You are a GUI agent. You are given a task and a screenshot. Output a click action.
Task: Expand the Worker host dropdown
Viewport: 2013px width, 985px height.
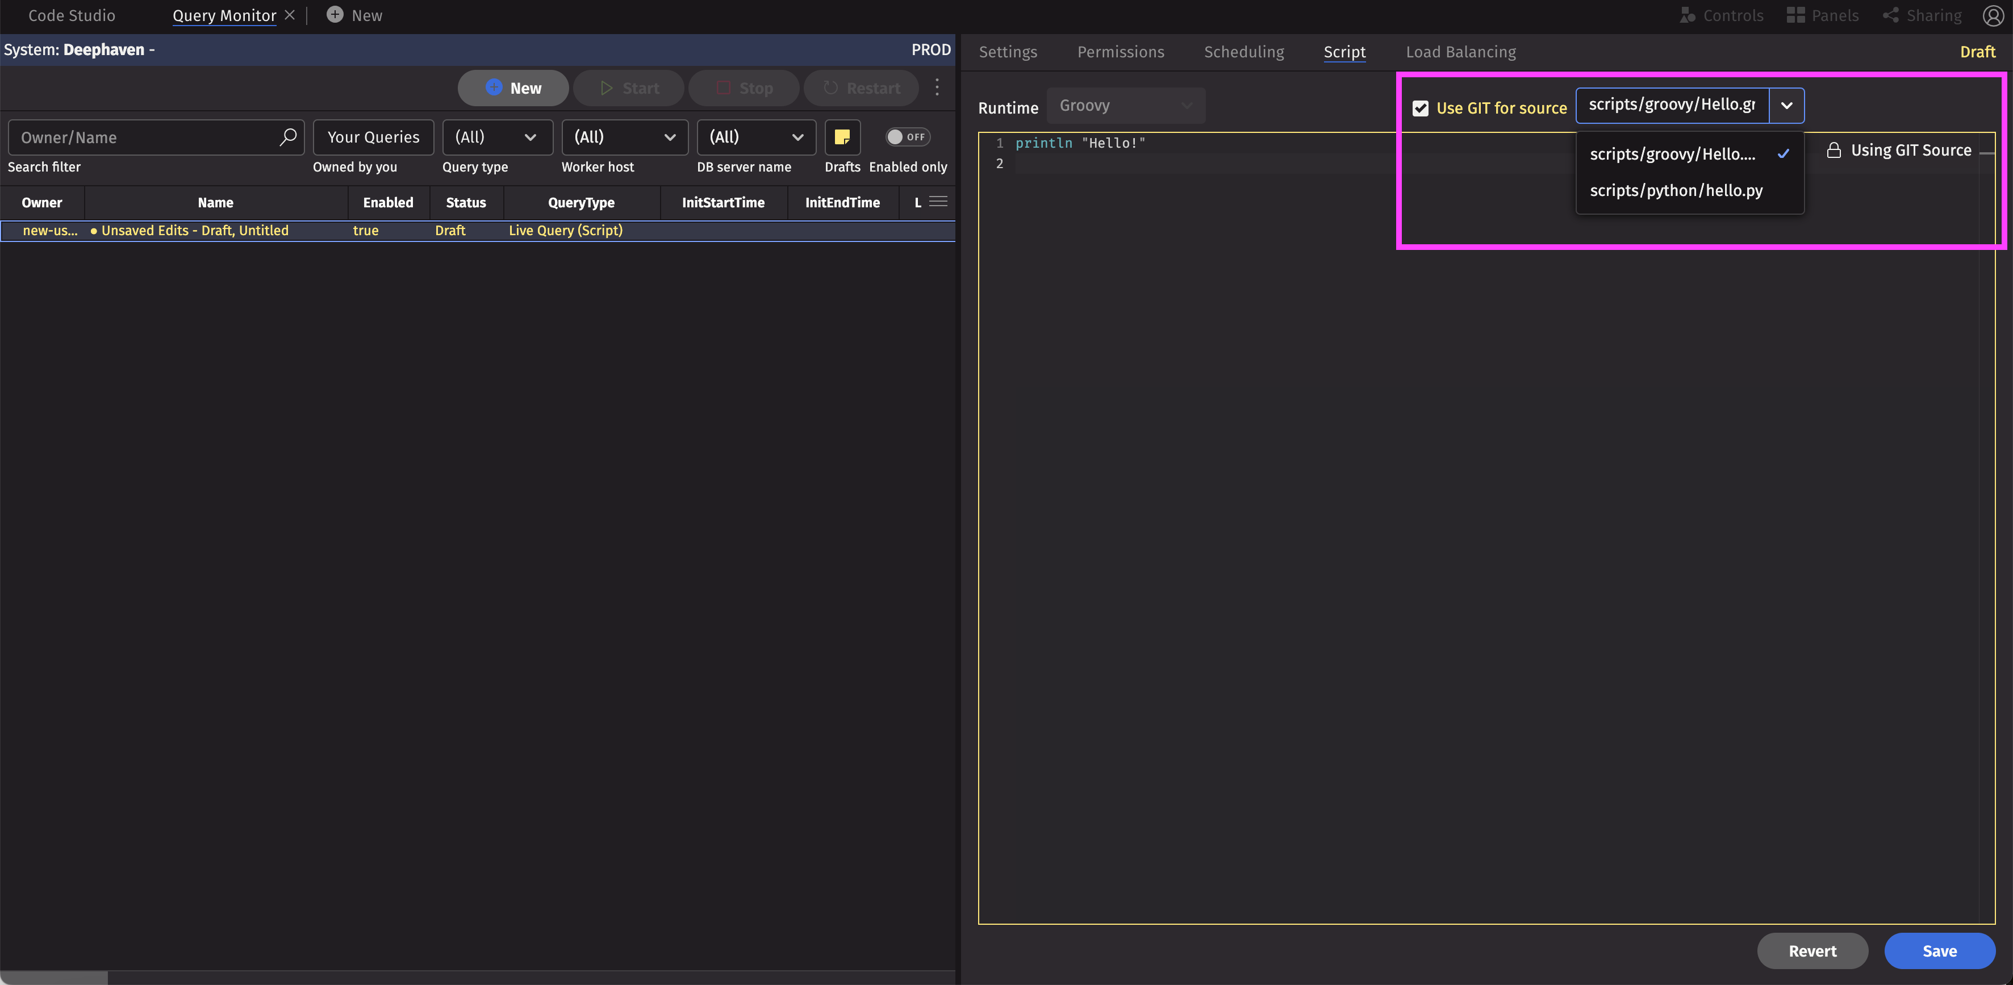(624, 137)
